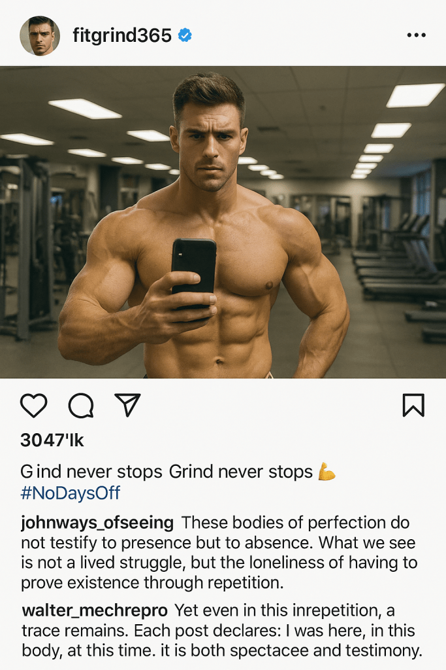Visit the fitgrind365 username link
Viewport: 446px width, 670px height.
pos(122,35)
